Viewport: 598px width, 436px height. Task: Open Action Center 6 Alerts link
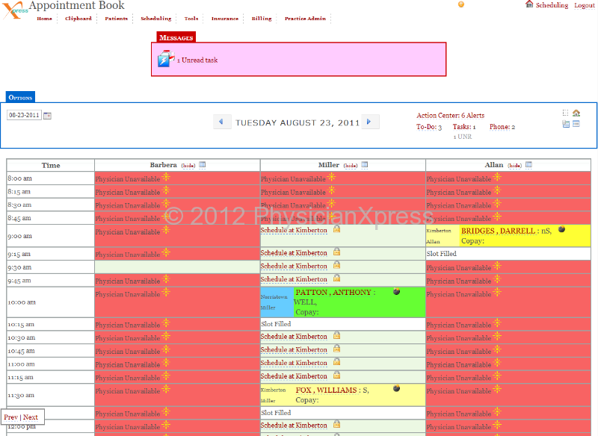click(x=450, y=116)
